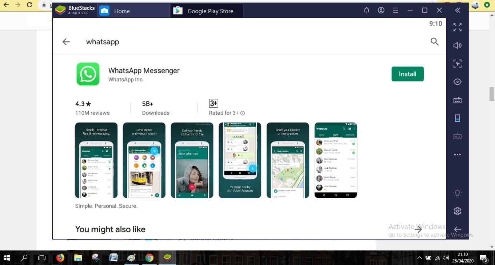The height and width of the screenshot is (265, 495).
Task: Click the selection-frame icon below the speaker
Action: (458, 64)
